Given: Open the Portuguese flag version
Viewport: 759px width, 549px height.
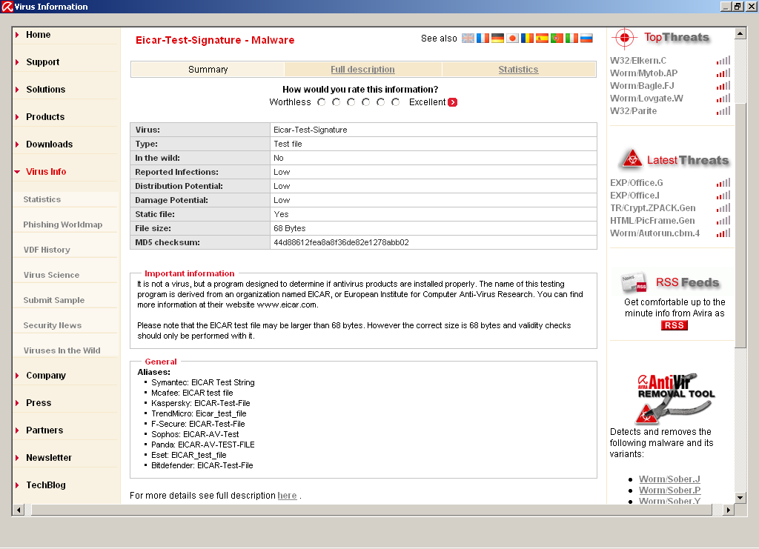Looking at the screenshot, I should click(557, 39).
